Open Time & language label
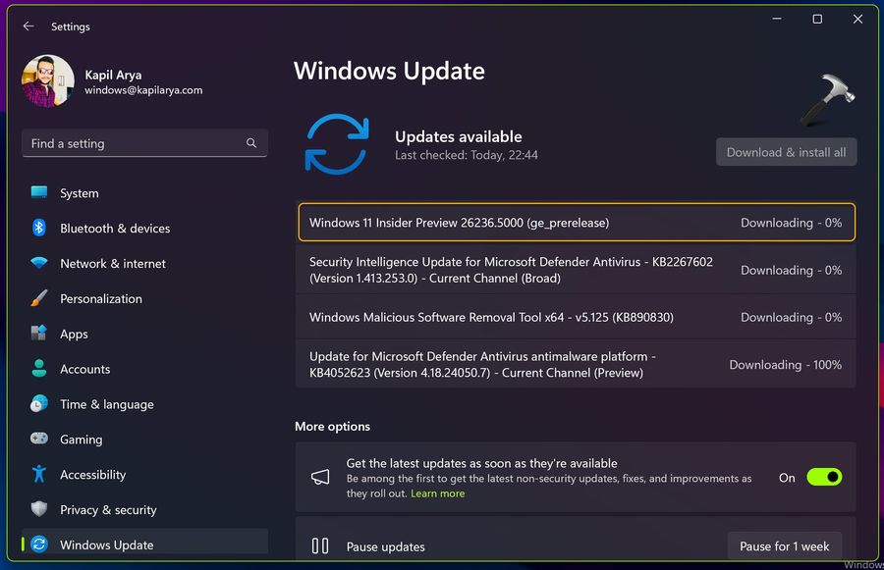This screenshot has width=884, height=570. (x=106, y=404)
